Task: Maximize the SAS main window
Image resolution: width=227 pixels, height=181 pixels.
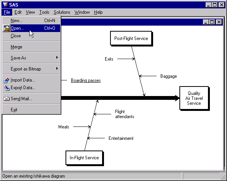Action: pos(214,5)
